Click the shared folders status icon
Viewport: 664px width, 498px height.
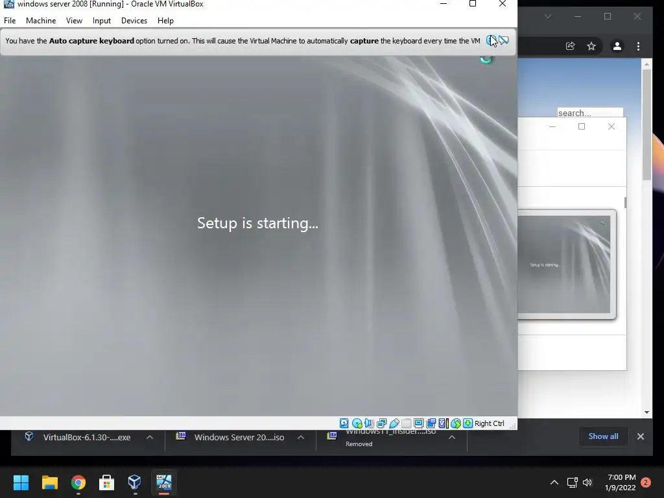point(406,423)
